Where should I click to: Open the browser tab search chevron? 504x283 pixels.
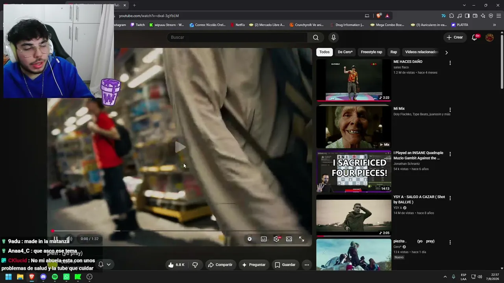(464, 5)
